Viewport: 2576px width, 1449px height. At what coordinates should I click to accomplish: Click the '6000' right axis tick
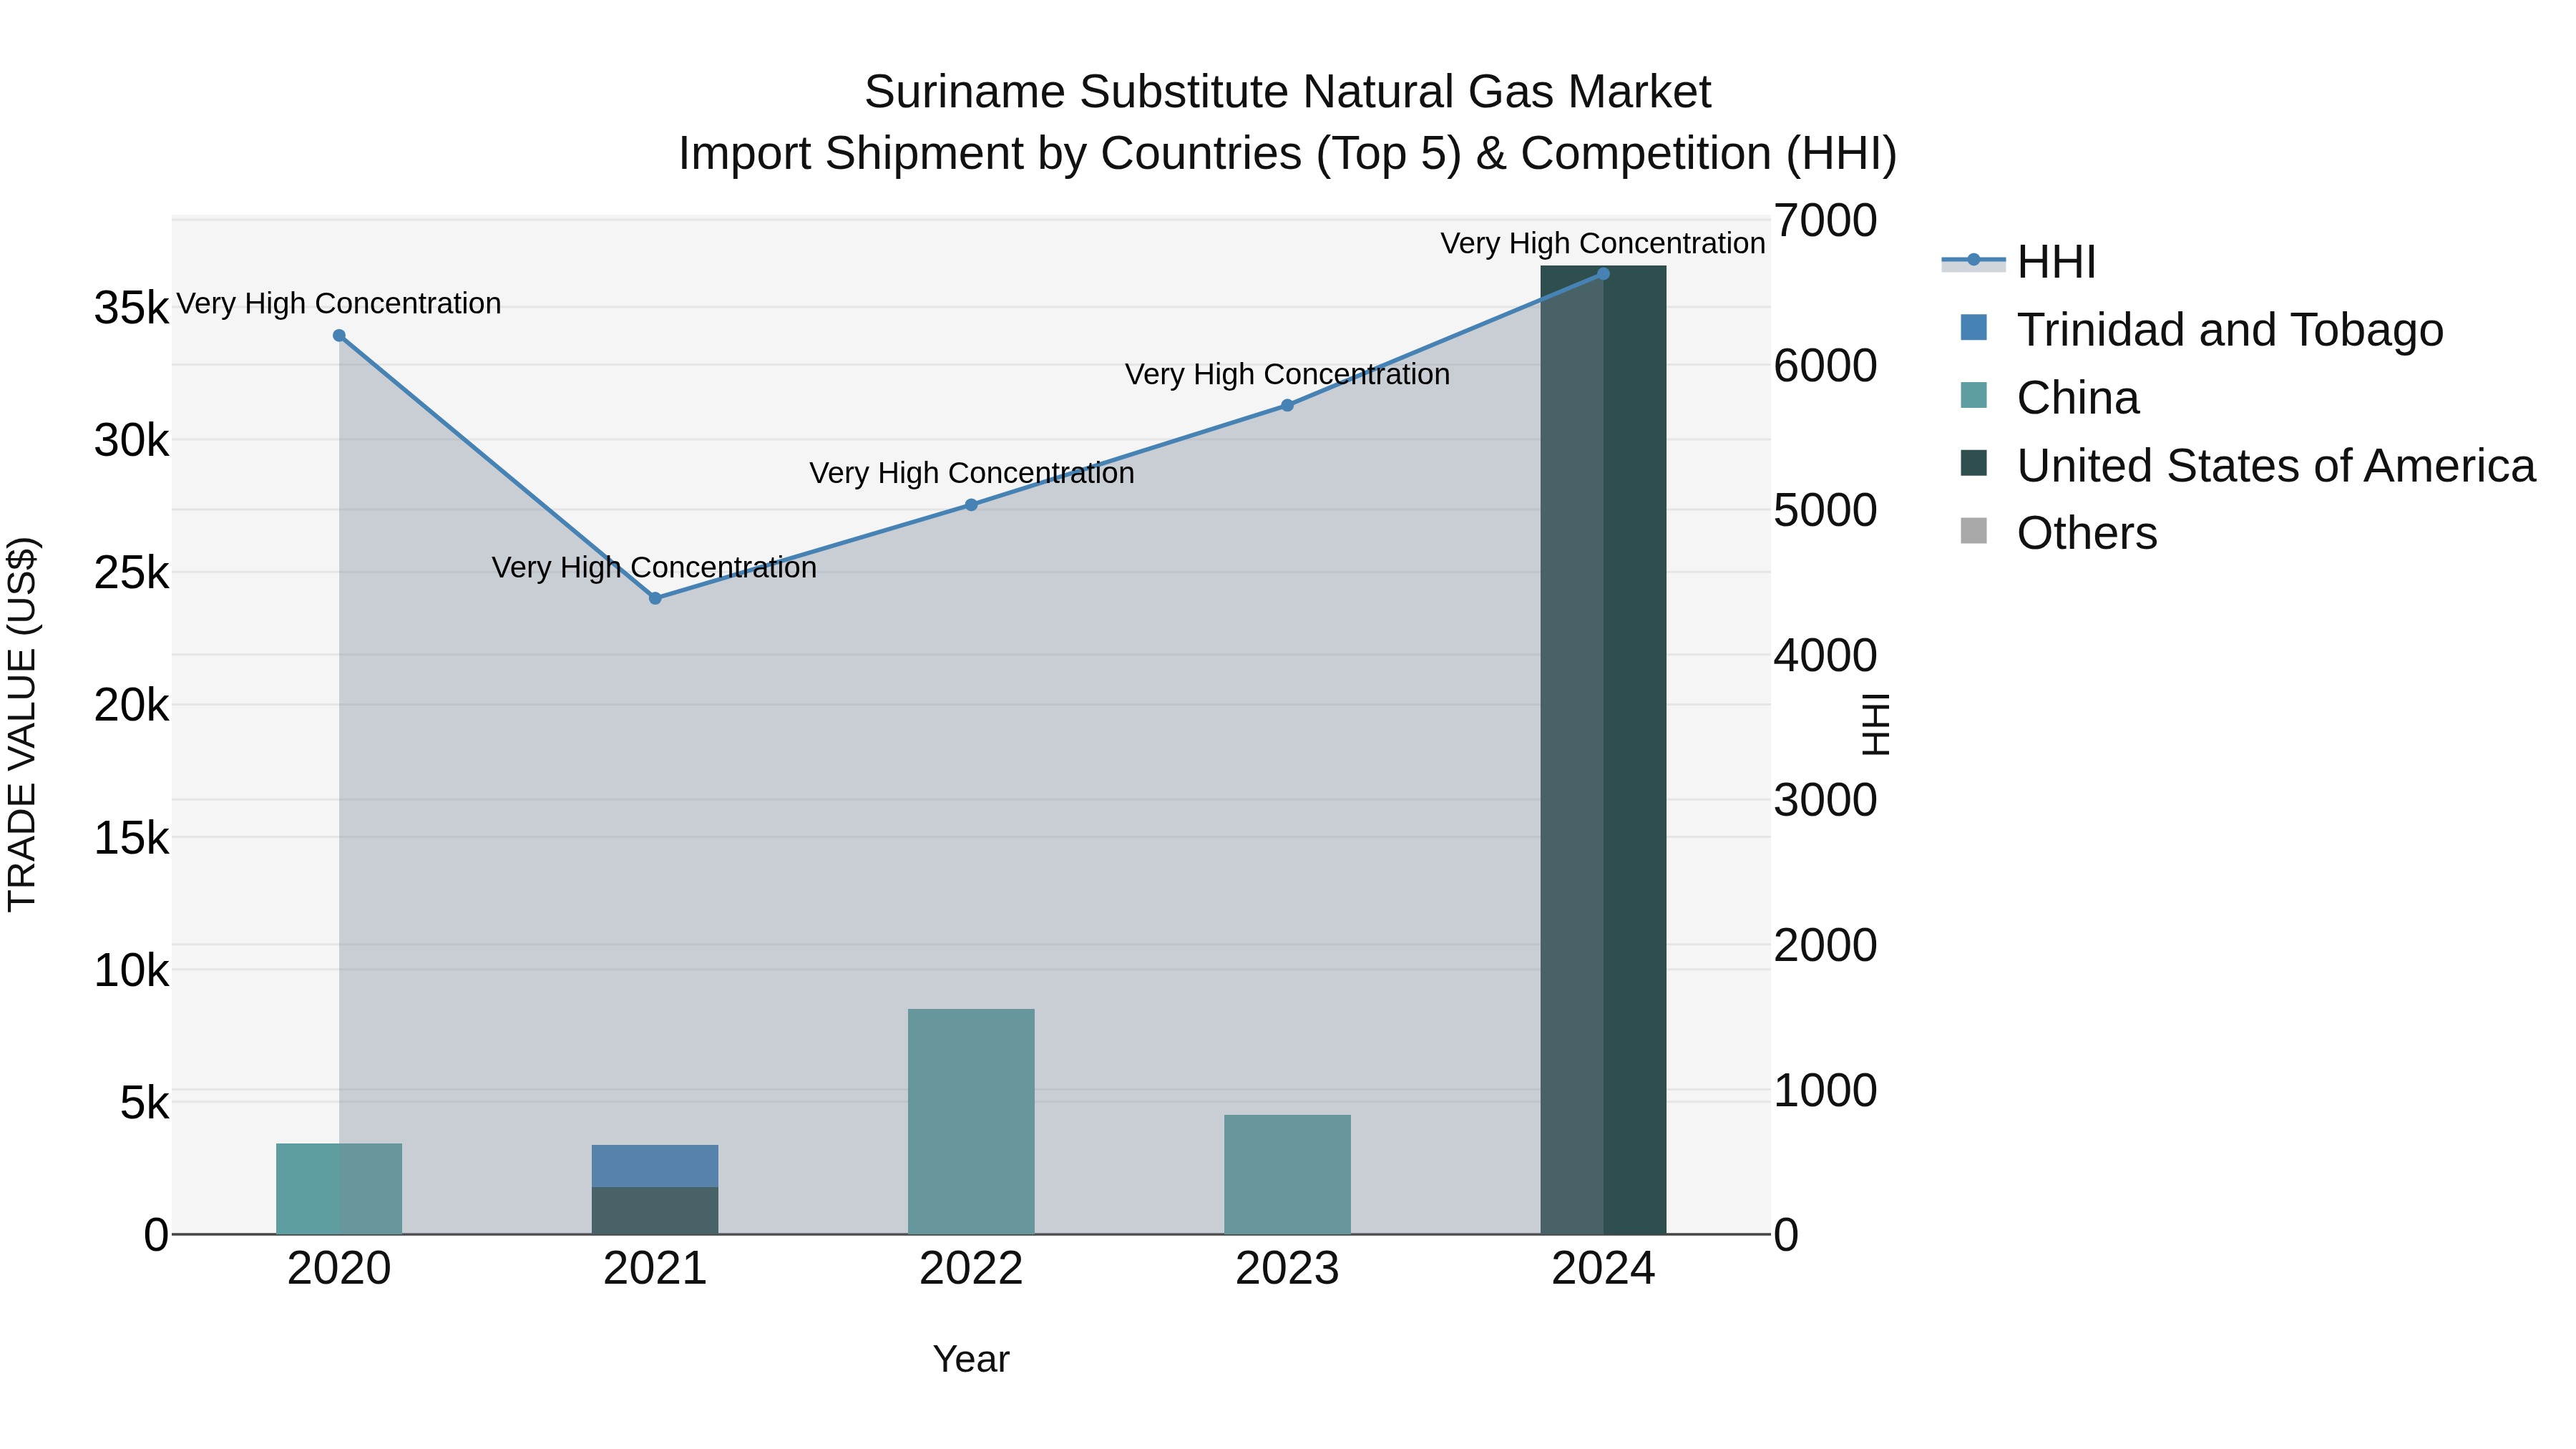click(1826, 366)
